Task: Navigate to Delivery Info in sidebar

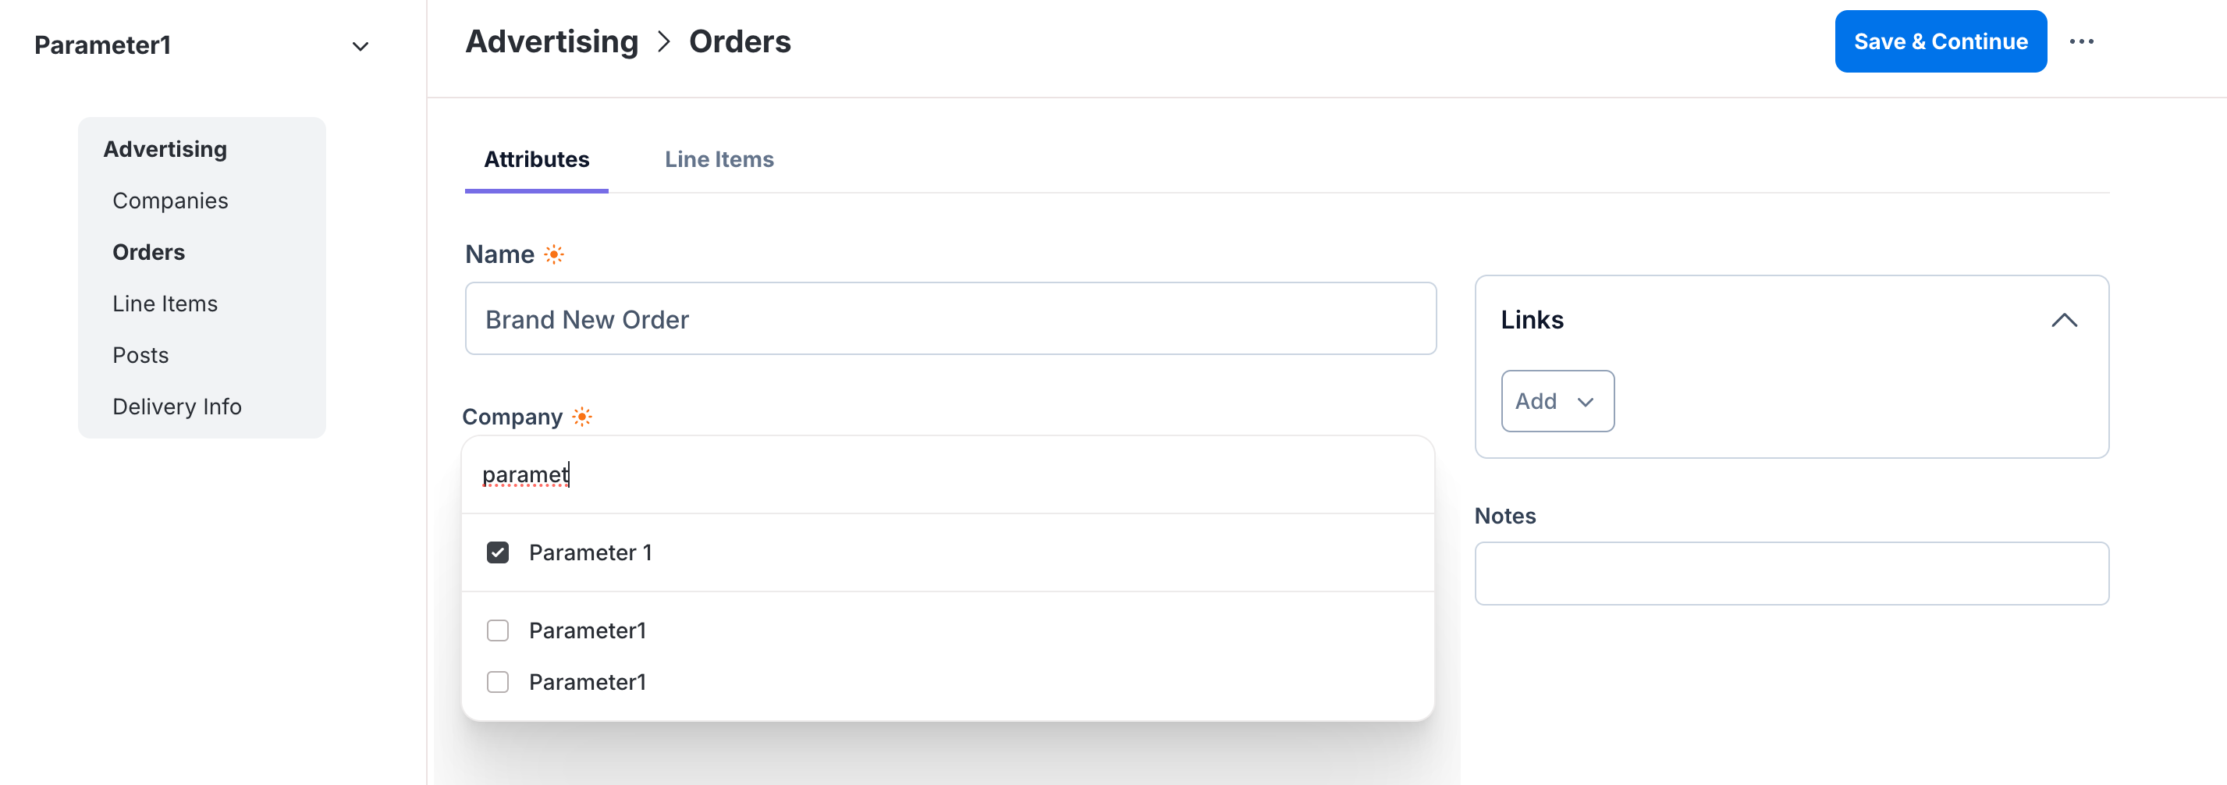Action: tap(177, 407)
